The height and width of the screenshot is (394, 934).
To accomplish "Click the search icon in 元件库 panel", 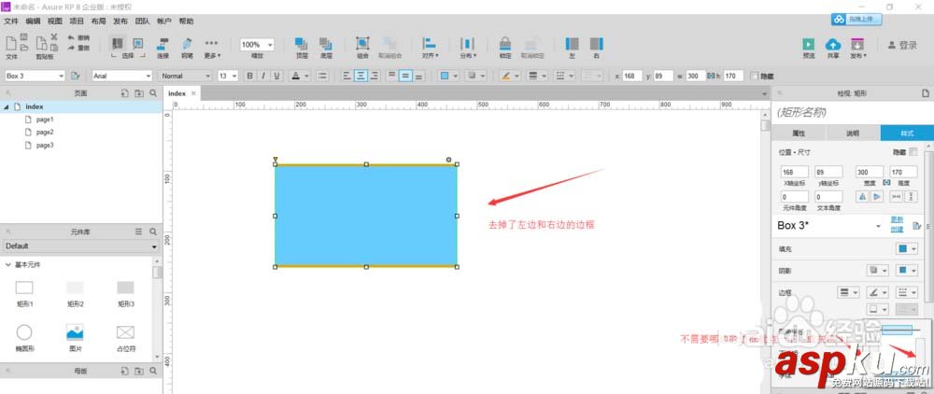I will click(153, 232).
